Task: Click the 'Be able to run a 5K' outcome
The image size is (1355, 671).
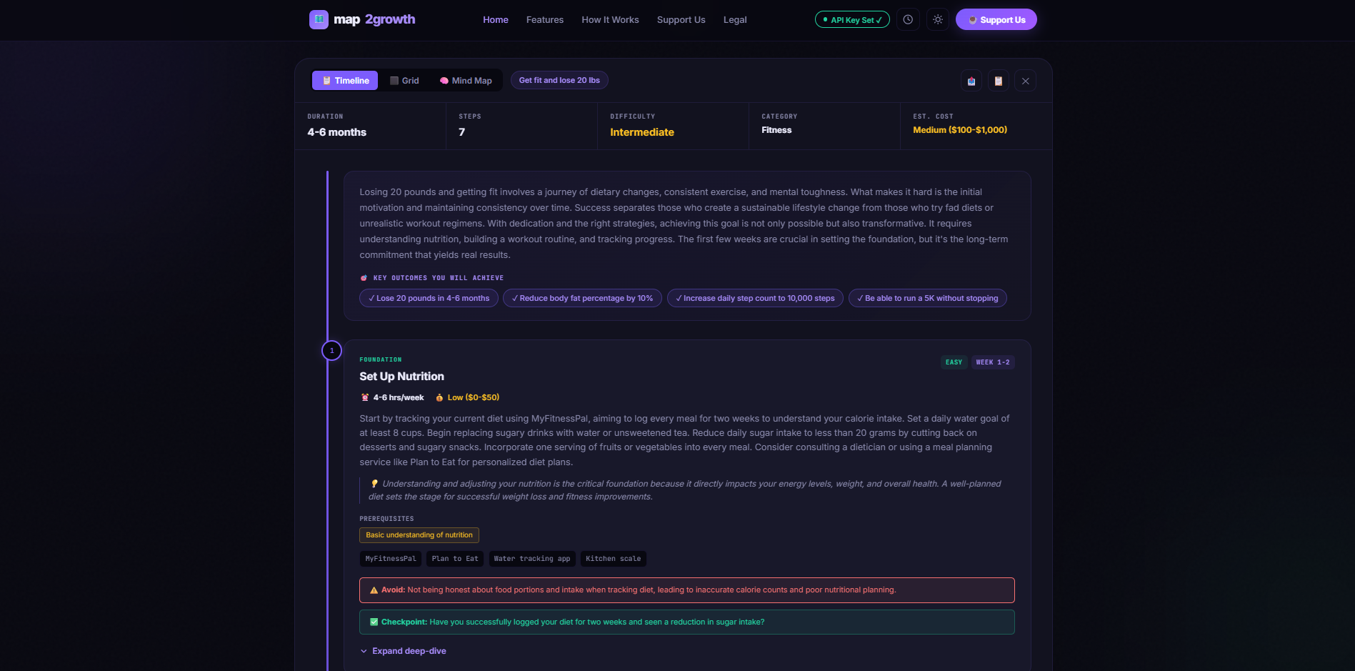Action: point(928,298)
